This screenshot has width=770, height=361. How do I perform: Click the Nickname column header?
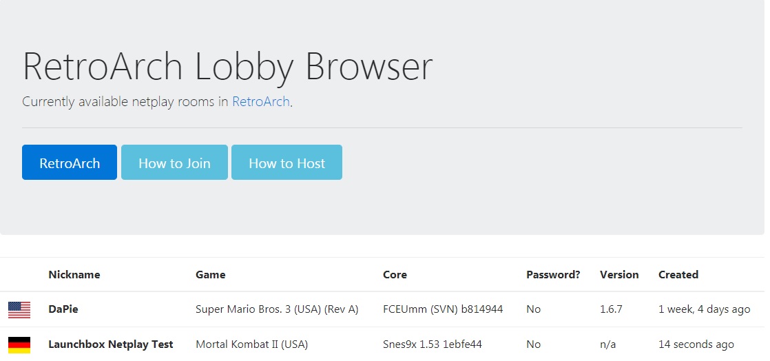[x=74, y=275]
